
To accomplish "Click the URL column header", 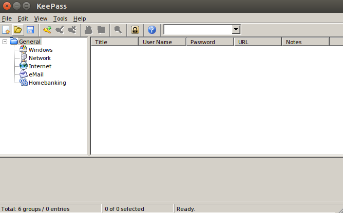I will point(258,42).
